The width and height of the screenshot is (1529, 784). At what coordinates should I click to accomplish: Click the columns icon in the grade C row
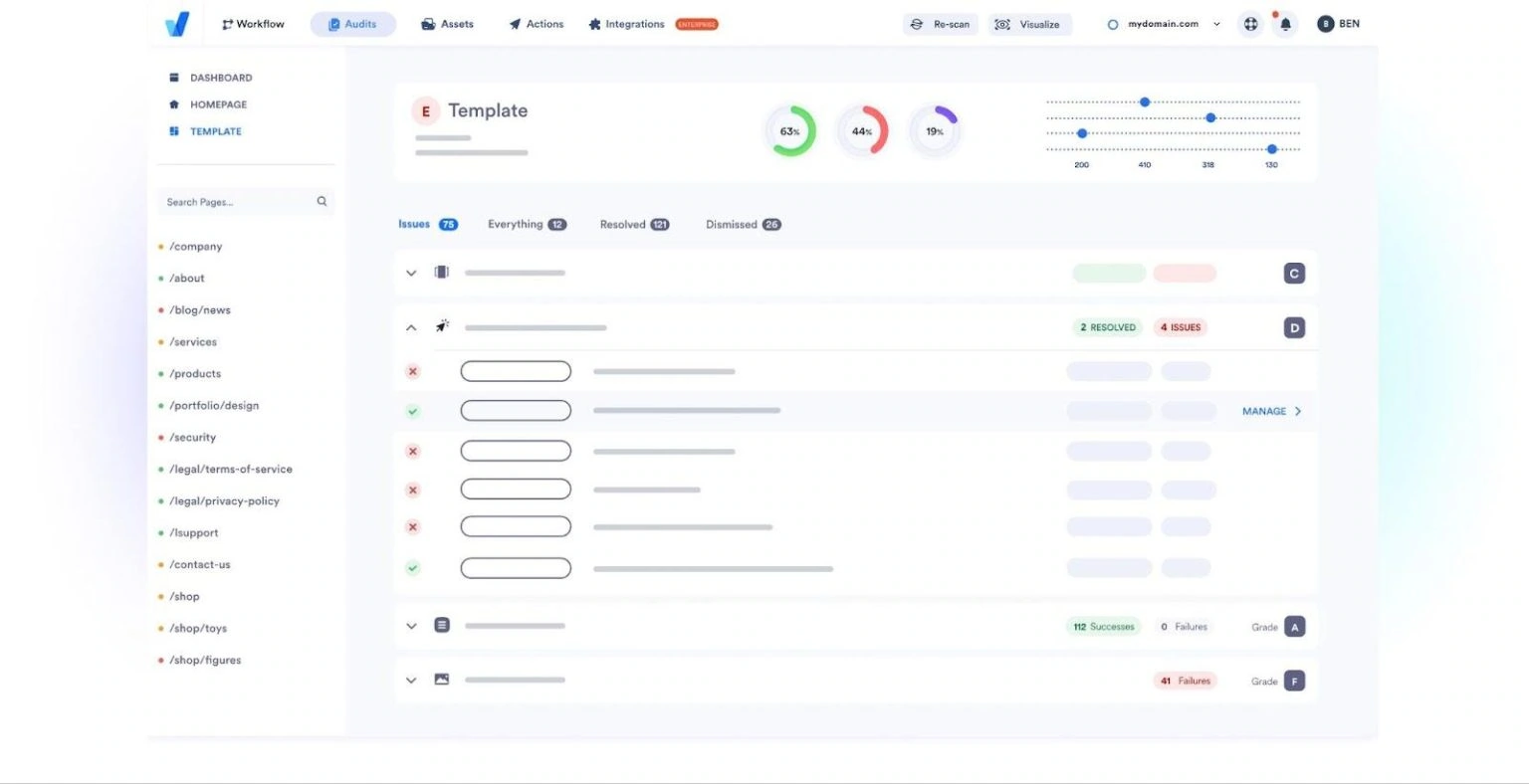(x=442, y=273)
